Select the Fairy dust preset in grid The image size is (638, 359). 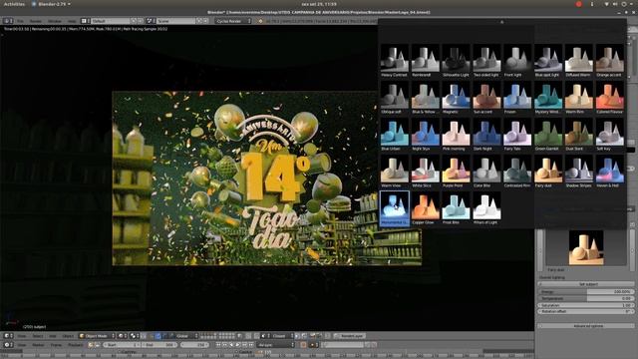pos(548,172)
